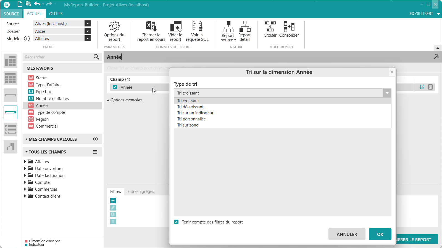Viewport: 442px width, 248px height.
Task: Uncheck the Année field checkbox
Action: coord(115,87)
